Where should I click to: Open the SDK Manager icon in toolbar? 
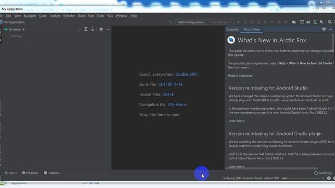pos(321,22)
